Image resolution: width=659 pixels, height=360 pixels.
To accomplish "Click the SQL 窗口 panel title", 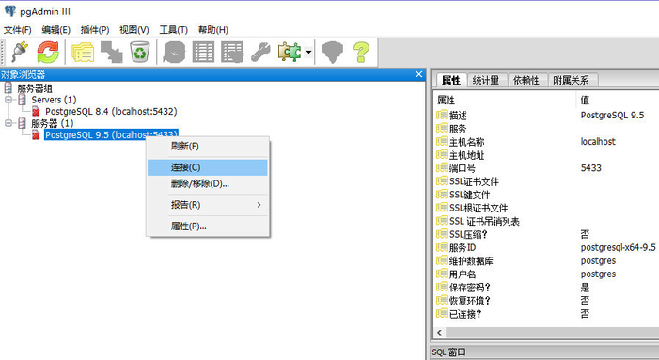I will pos(448,352).
